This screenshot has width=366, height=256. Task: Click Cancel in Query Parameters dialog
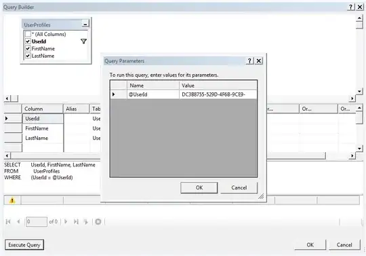[x=239, y=187]
